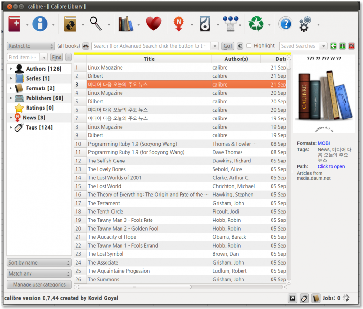363x309 pixels.
Task: Click the red heart Donate icon
Action: 153,24
